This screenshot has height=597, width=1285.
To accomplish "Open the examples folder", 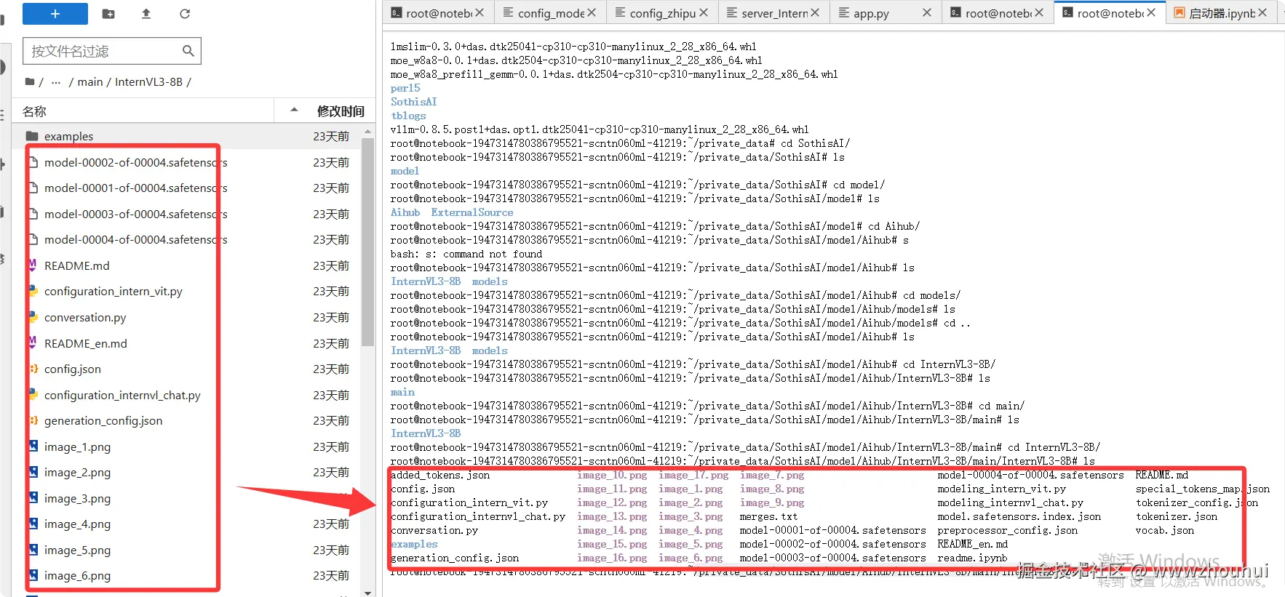I will coord(193,136).
